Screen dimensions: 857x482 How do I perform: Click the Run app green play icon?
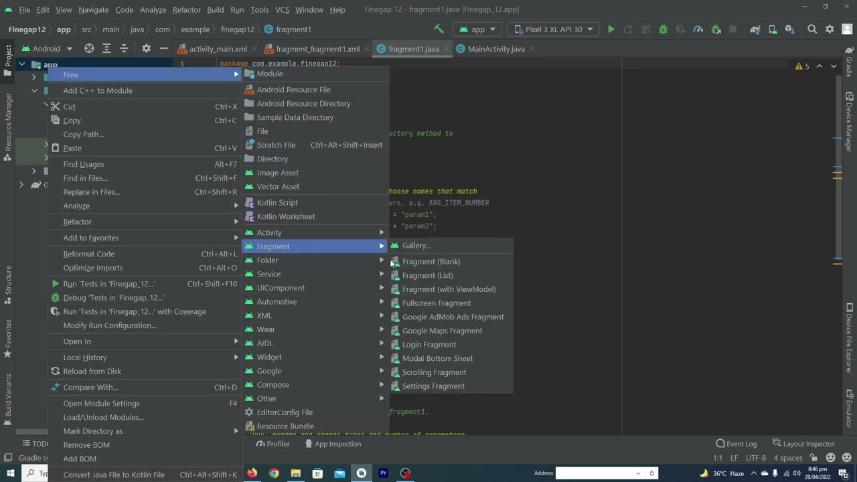(x=611, y=29)
